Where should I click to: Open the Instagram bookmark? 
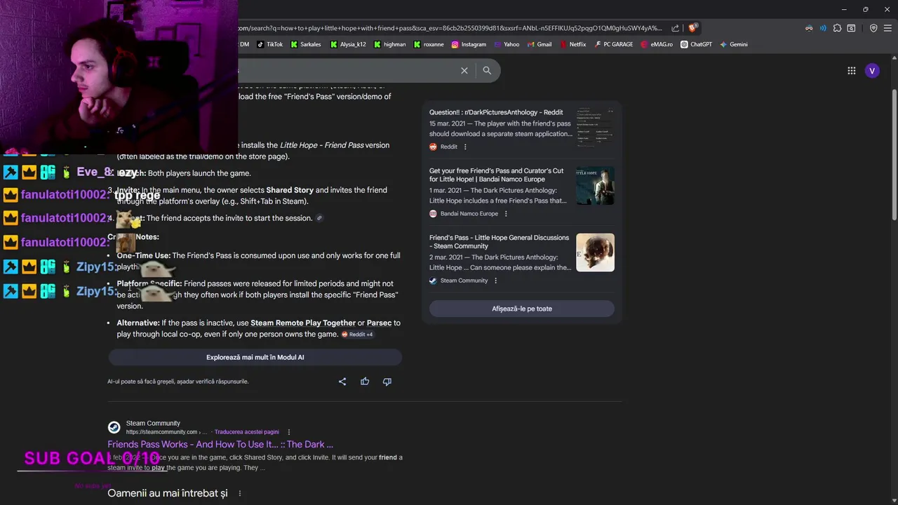tap(469, 44)
